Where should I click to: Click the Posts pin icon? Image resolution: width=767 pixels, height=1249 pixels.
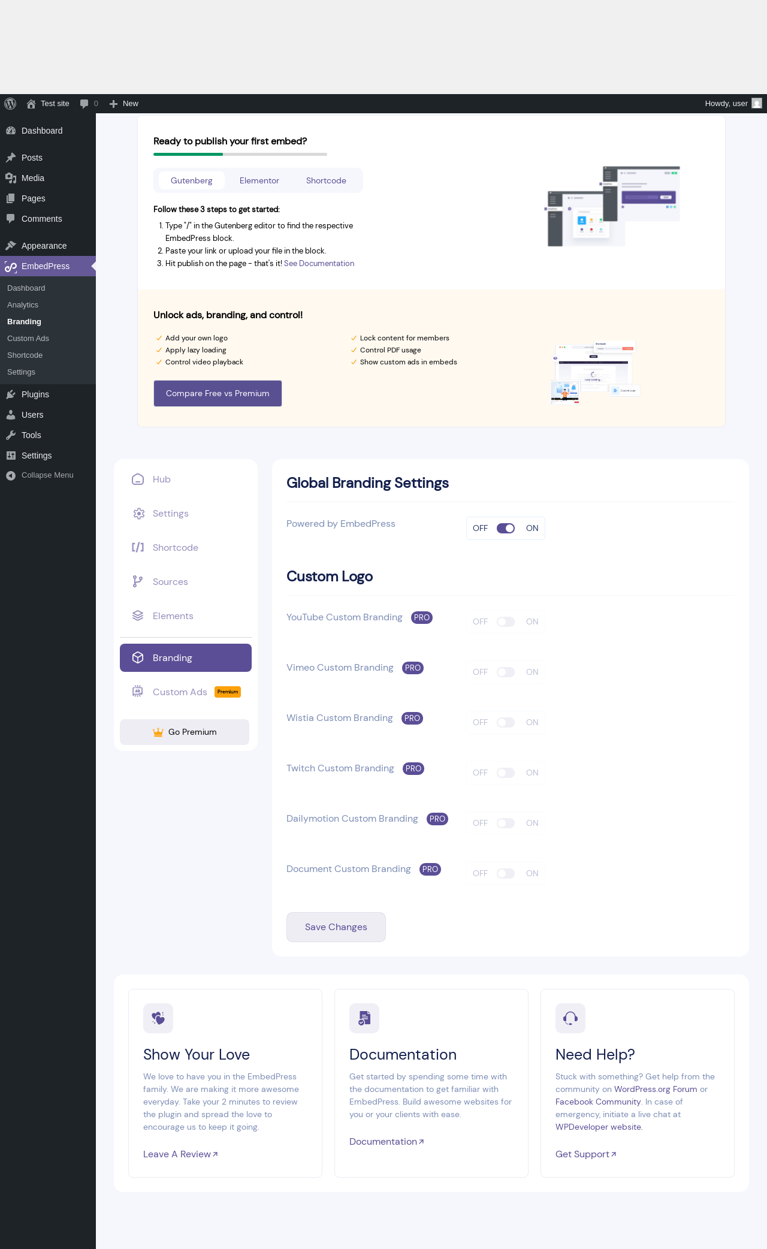[x=11, y=158]
